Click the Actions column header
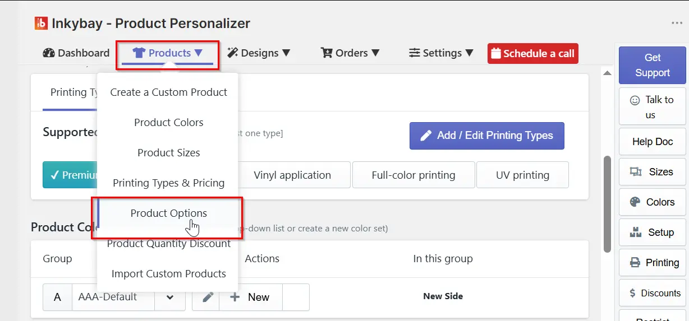Image resolution: width=689 pixels, height=321 pixels. pyautogui.click(x=262, y=259)
